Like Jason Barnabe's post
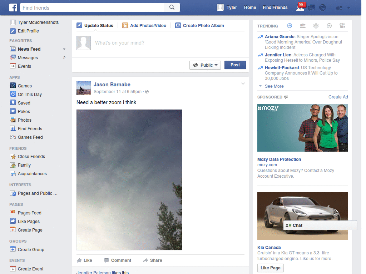 (84, 260)
